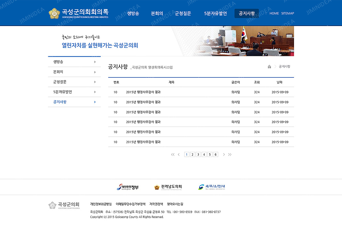Jump to last page with double-right arrow
This screenshot has height=229, width=342.
(230, 154)
